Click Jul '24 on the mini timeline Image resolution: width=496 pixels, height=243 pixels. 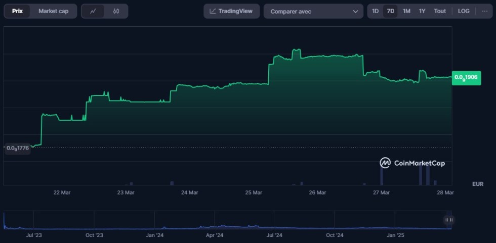tap(274, 235)
